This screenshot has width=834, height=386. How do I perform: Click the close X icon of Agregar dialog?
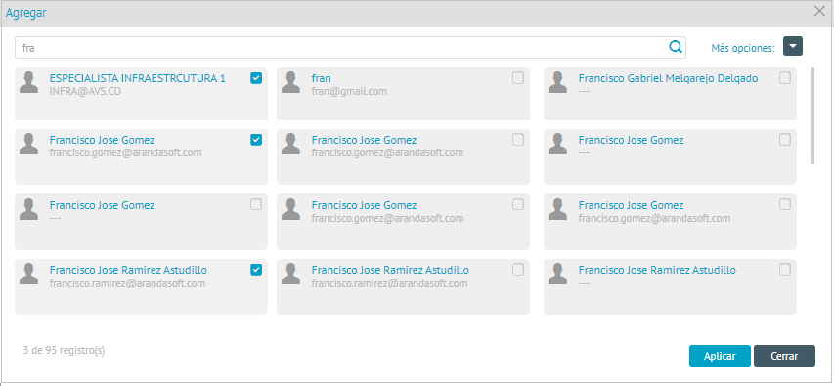819,11
